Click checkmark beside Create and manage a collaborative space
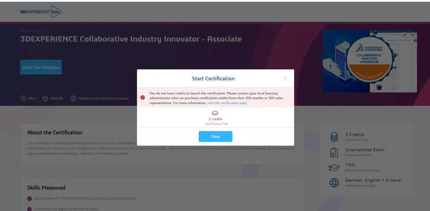The width and height of the screenshot is (430, 211). 30,209
